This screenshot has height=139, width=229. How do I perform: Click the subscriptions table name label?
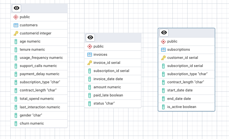tap(178, 49)
